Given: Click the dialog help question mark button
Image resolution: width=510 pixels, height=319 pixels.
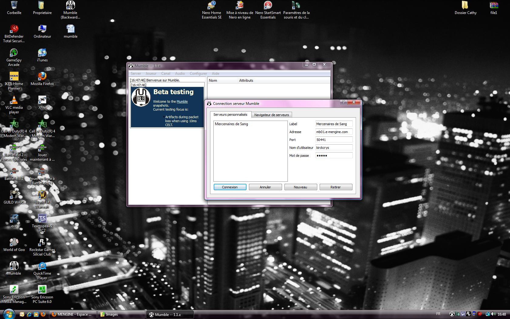Looking at the screenshot, I should click(343, 102).
